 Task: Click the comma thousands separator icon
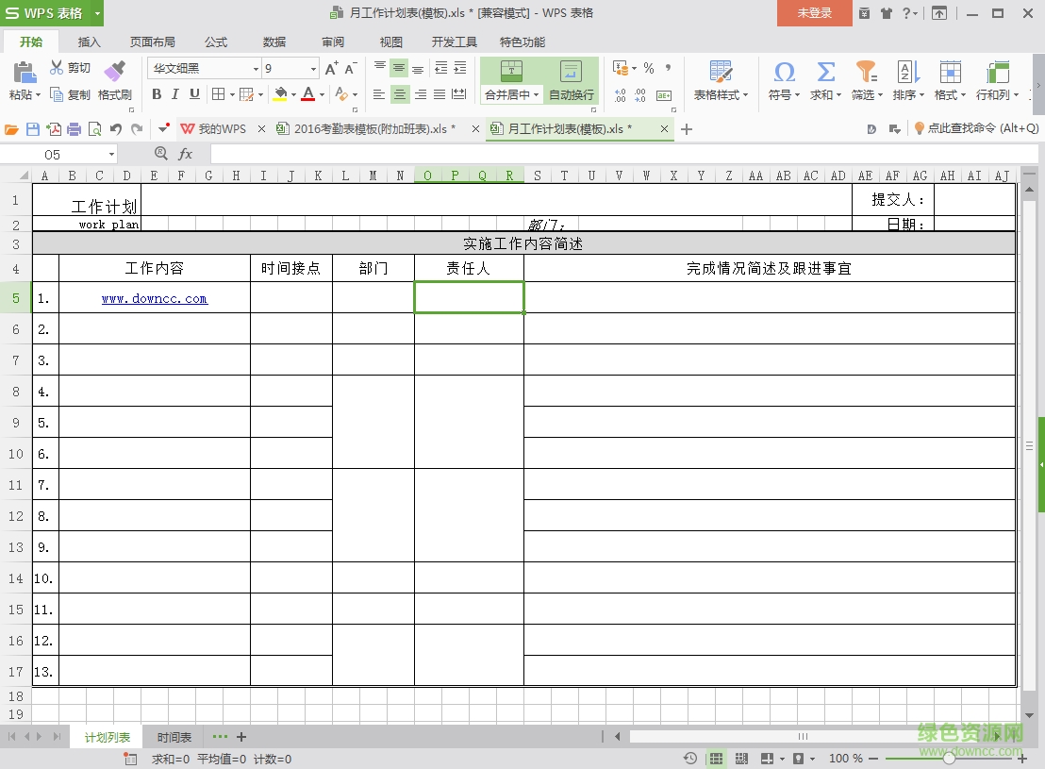(x=668, y=68)
